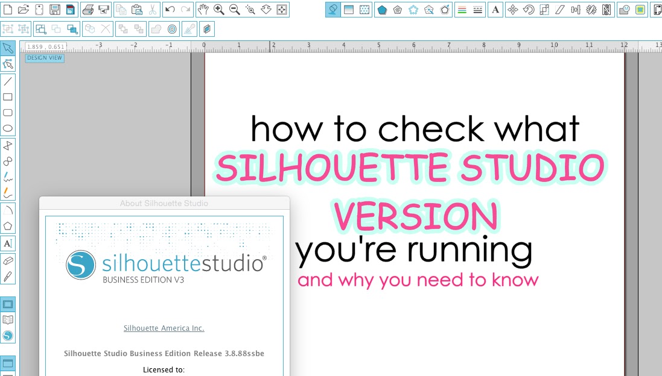The height and width of the screenshot is (376, 662).
Task: Paste from the clipboard
Action: (137, 9)
